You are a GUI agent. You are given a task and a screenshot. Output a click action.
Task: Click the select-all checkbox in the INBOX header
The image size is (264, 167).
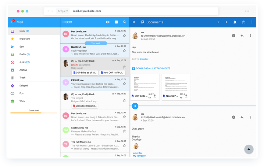coord(116,22)
